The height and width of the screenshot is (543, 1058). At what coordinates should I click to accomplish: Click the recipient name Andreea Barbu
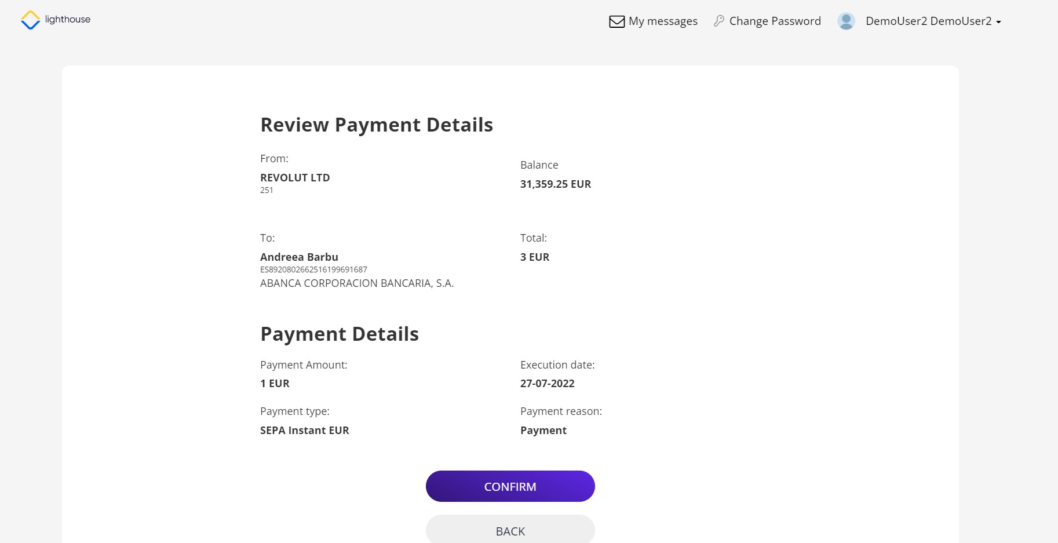coord(299,257)
